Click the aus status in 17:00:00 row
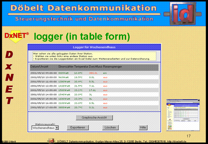Viewport: 208px width, 144px height. coord(105,107)
